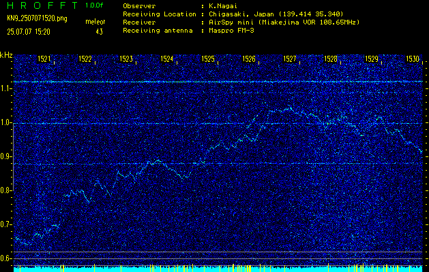The width and height of the screenshot is (429, 272).
Task: Click Maspro FM-3 antenna value
Action: pos(231,31)
